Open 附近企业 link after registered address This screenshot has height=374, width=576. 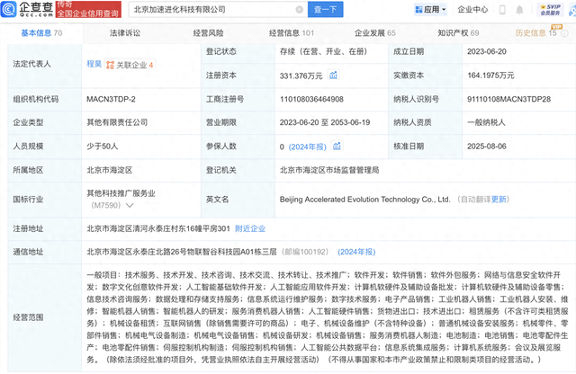(250, 228)
